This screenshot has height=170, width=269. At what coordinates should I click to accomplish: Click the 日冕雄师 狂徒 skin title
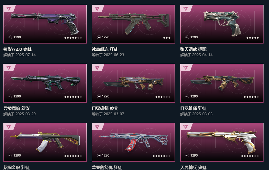tap(193, 108)
